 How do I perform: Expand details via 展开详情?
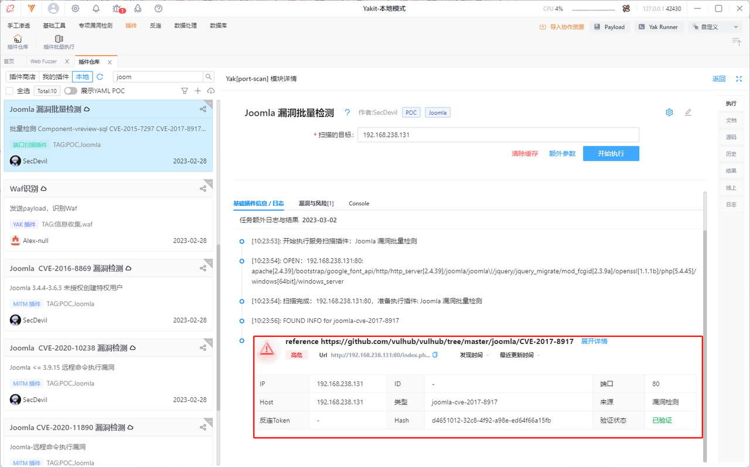pos(594,341)
